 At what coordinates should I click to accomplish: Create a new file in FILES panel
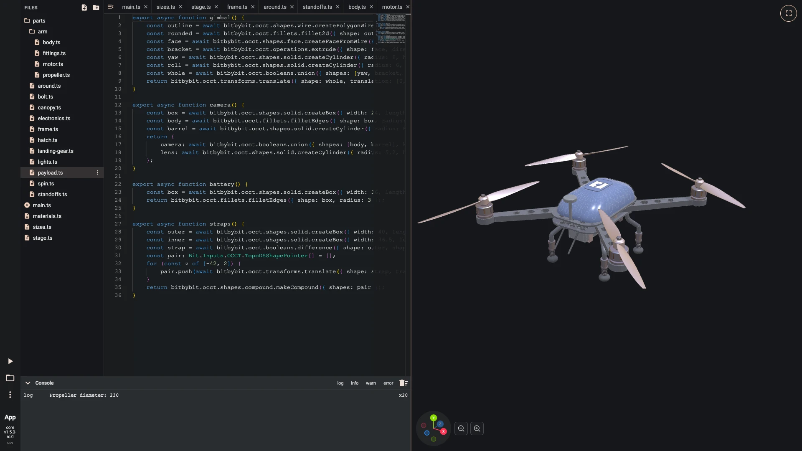[84, 8]
